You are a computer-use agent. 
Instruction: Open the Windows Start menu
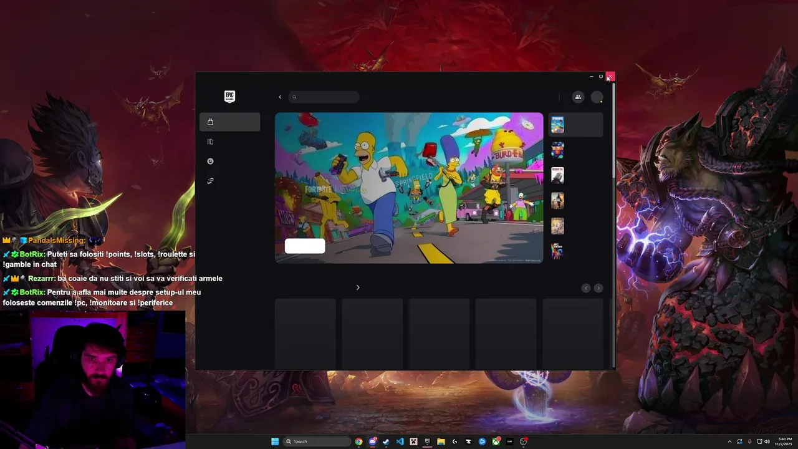275,442
